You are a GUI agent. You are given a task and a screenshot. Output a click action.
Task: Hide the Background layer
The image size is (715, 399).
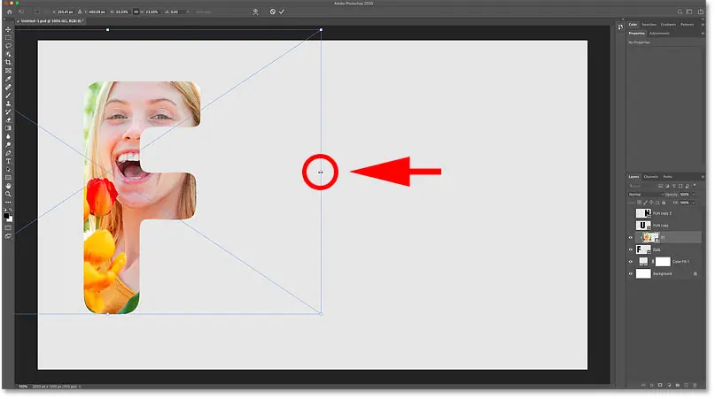(631, 274)
